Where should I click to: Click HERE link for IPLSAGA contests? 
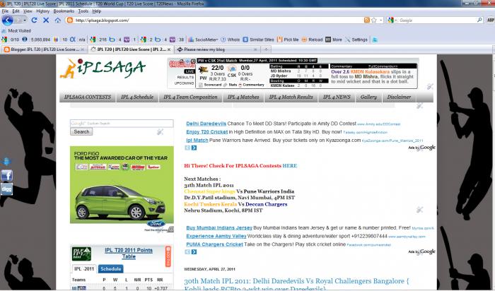coord(290,166)
